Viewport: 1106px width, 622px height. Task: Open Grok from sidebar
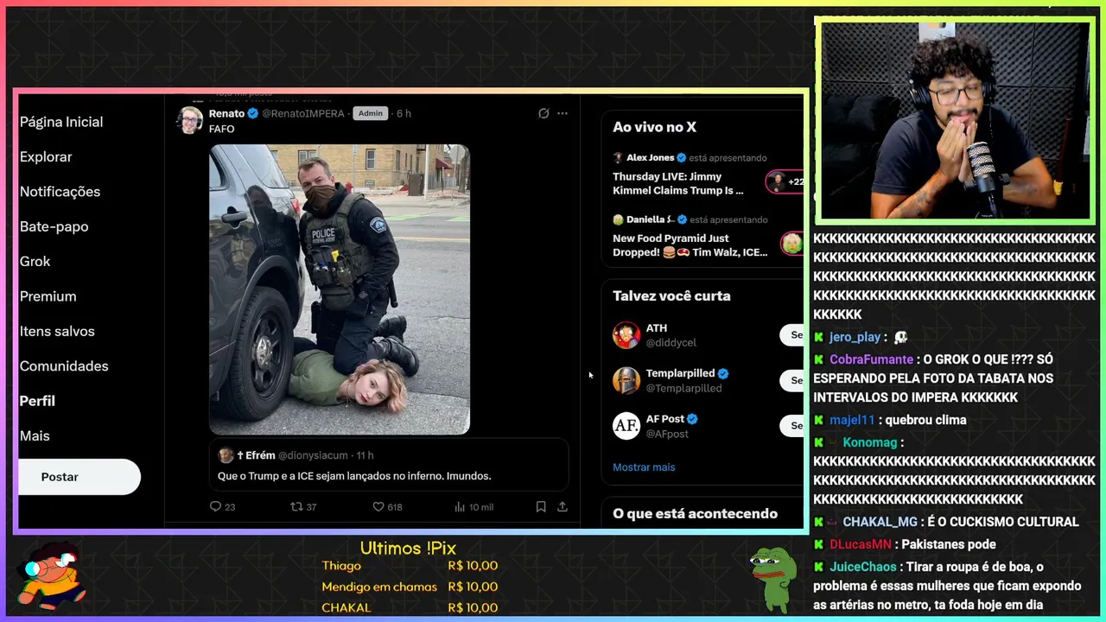click(35, 261)
